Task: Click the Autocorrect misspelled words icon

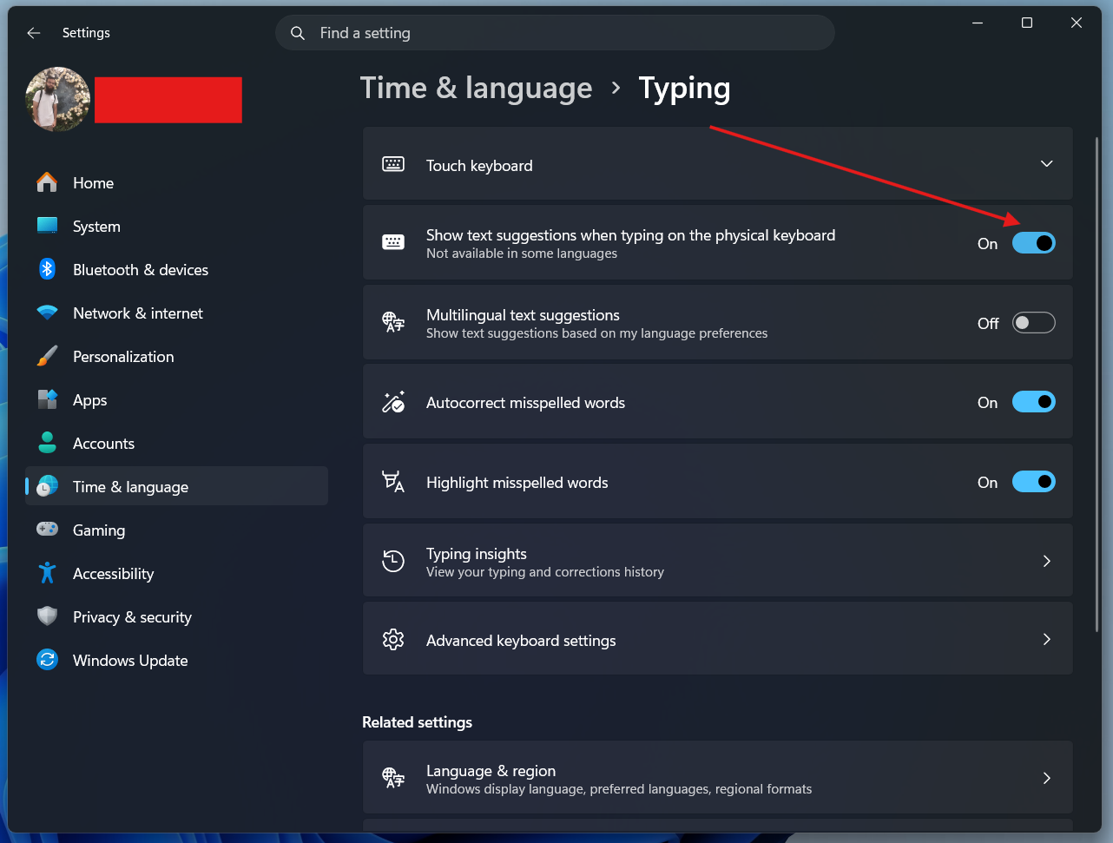Action: (393, 402)
